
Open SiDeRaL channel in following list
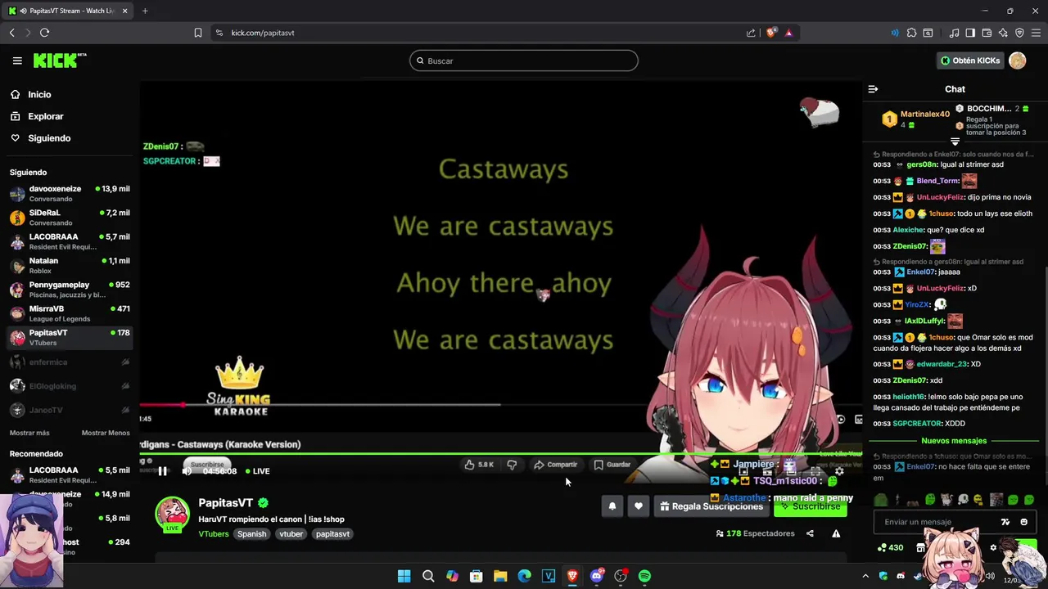coord(70,218)
